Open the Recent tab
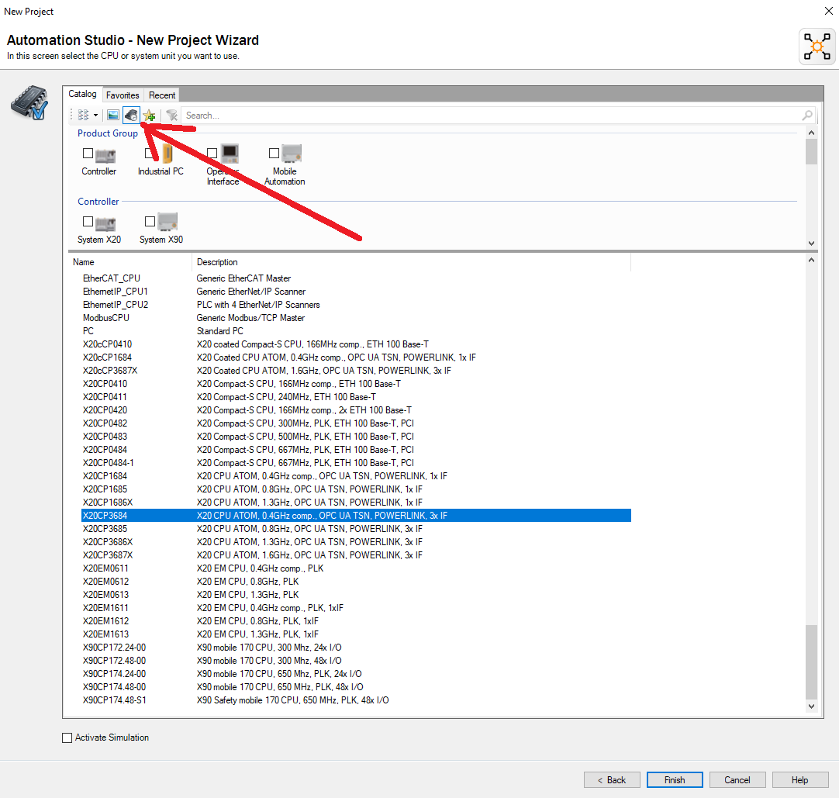The image size is (839, 798). 162,95
